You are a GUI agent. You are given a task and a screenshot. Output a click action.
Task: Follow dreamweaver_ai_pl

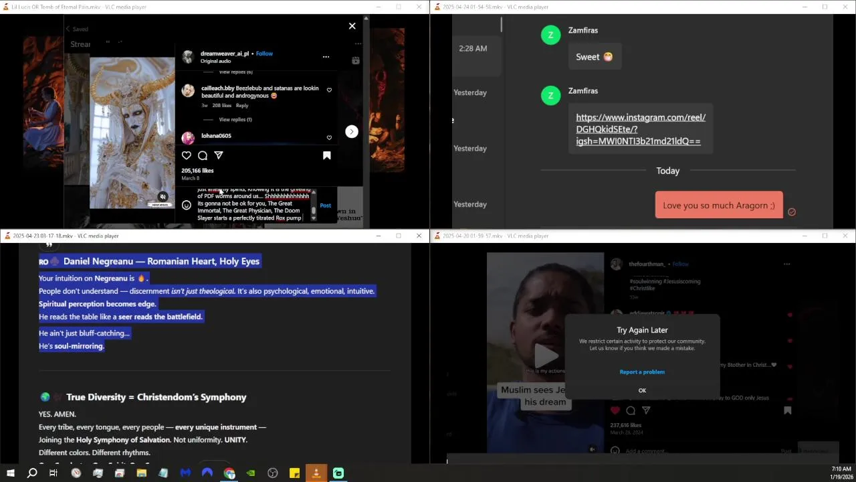tap(264, 54)
